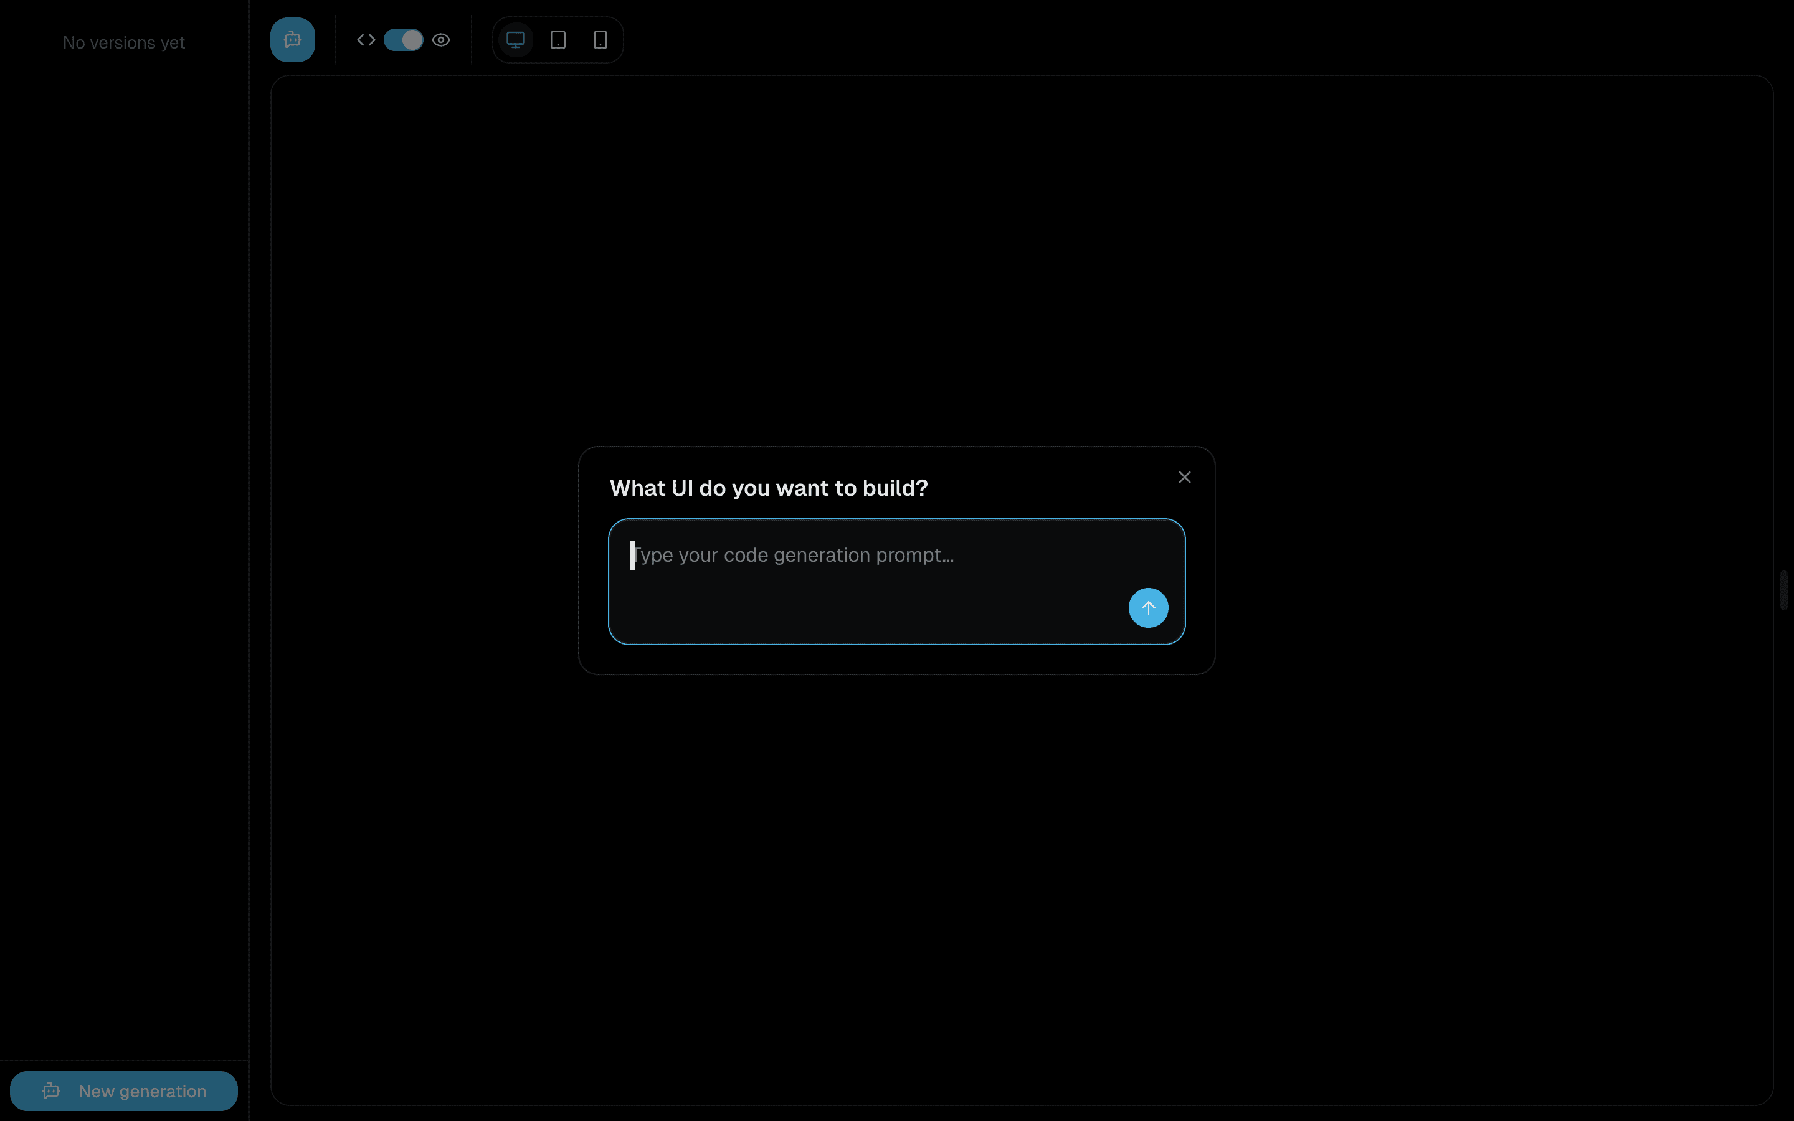Switch to mobile phone viewport
This screenshot has height=1121, width=1794.
point(600,40)
